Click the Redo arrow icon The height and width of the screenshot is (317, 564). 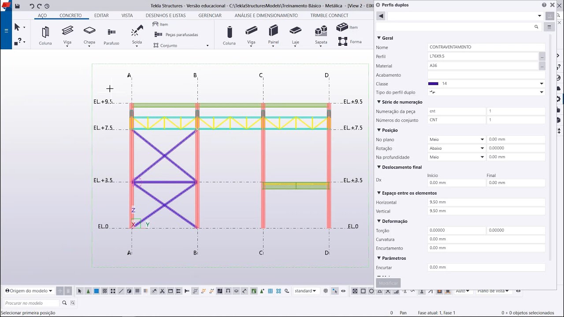point(39,6)
